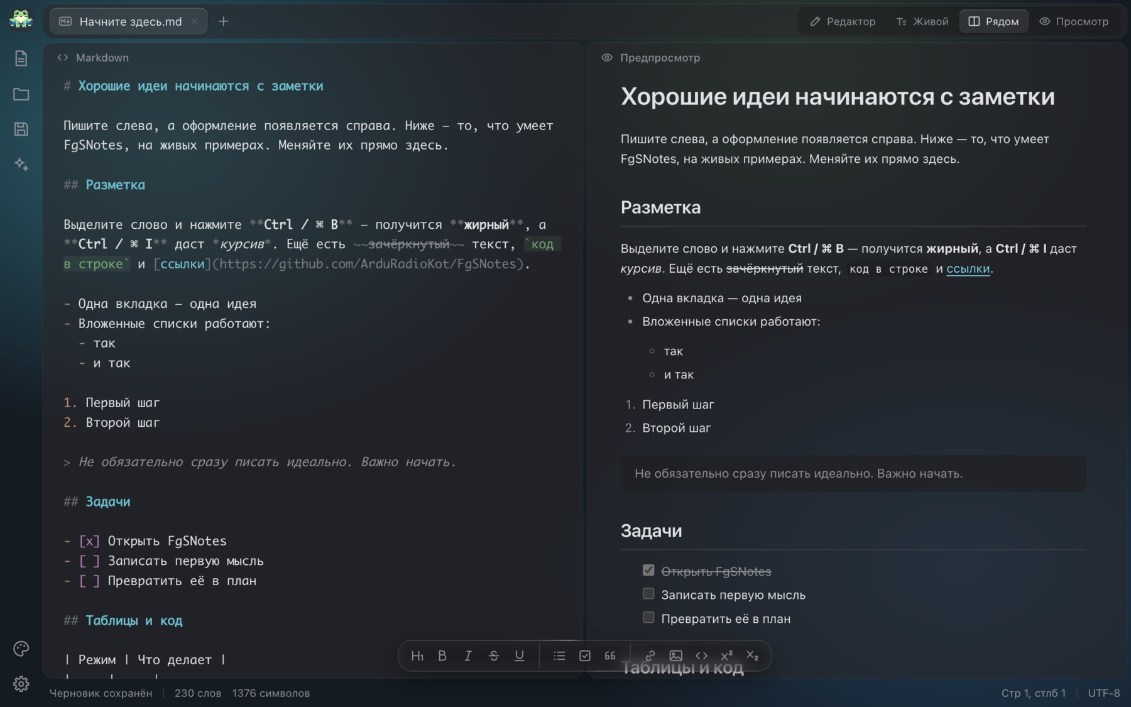Image resolution: width=1131 pixels, height=707 pixels.
Task: Apply underline from the floating toolbar
Action: pos(520,655)
